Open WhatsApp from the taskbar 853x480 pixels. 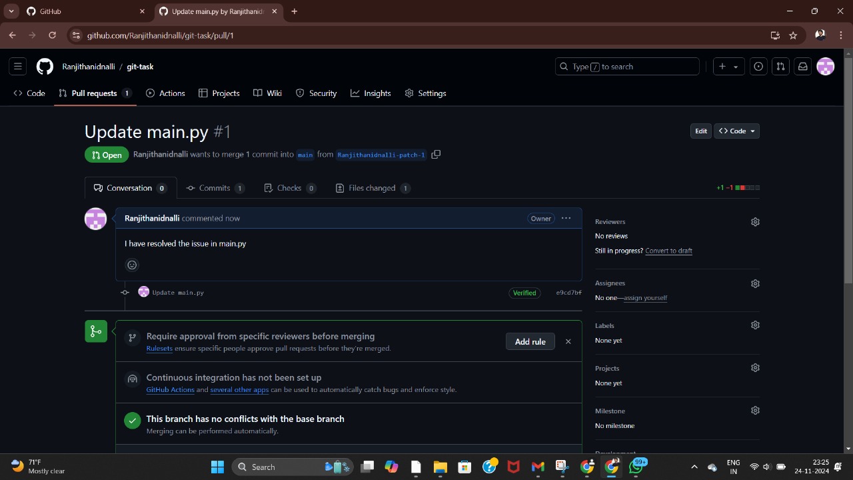(x=636, y=467)
